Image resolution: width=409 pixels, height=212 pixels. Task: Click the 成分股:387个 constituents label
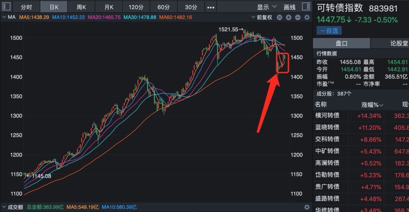[334, 94]
